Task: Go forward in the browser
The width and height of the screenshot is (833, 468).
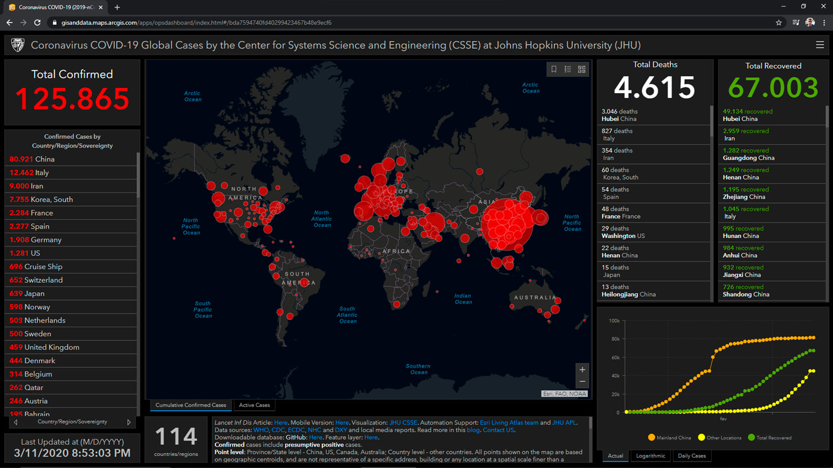Action: point(23,23)
